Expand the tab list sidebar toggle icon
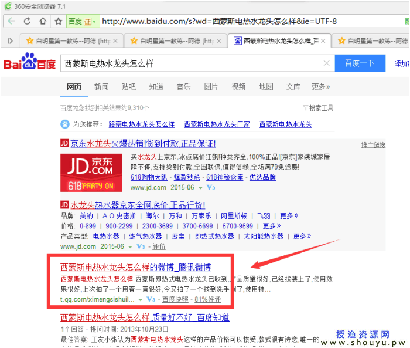Image resolution: width=410 pixels, height=348 pixels. pyautogui.click(x=10, y=41)
